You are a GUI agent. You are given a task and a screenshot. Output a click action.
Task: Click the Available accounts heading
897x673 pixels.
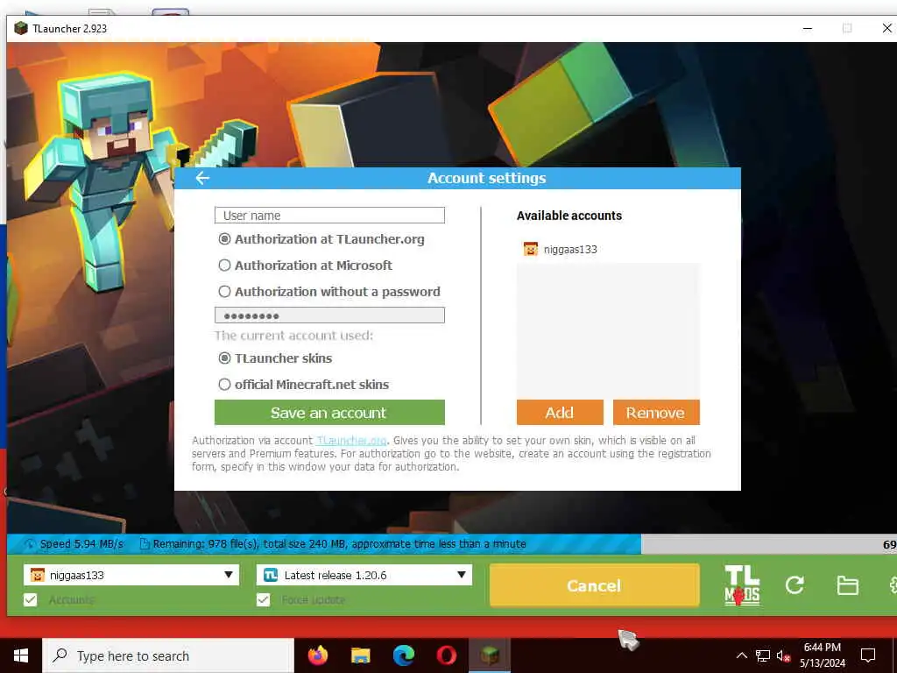[569, 216]
